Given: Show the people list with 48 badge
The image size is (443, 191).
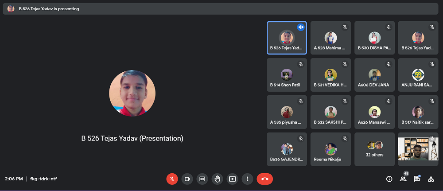Looking at the screenshot, I should [x=403, y=179].
